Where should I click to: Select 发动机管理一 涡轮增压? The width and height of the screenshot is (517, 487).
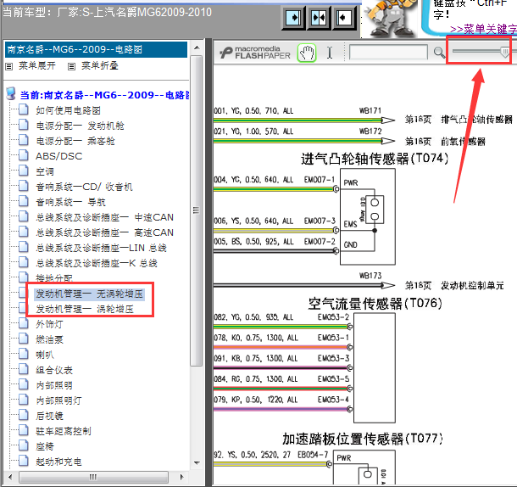click(x=85, y=309)
